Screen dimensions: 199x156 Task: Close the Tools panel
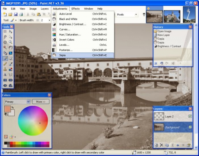pos(12,27)
